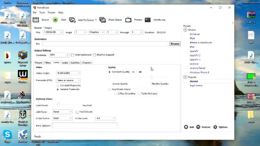
Task: Switch to the Subtitles tab
Action: tap(75, 63)
